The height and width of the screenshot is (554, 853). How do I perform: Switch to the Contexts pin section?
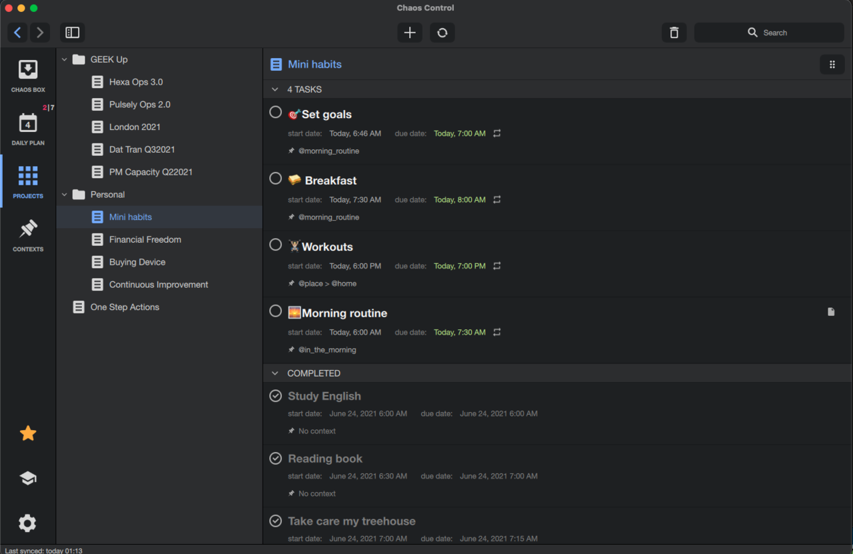coord(28,235)
